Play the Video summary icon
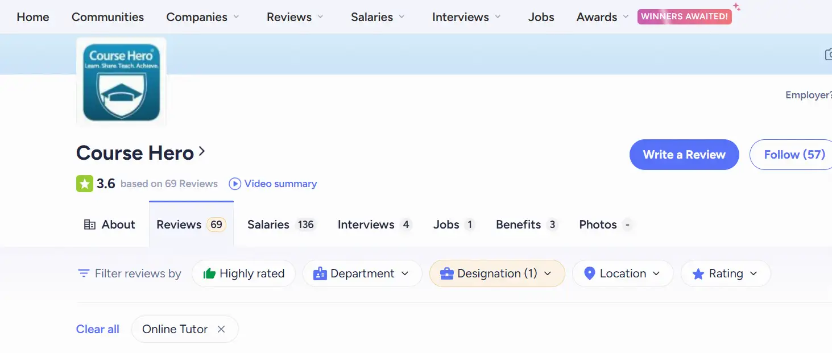This screenshot has height=353, width=832. (234, 184)
